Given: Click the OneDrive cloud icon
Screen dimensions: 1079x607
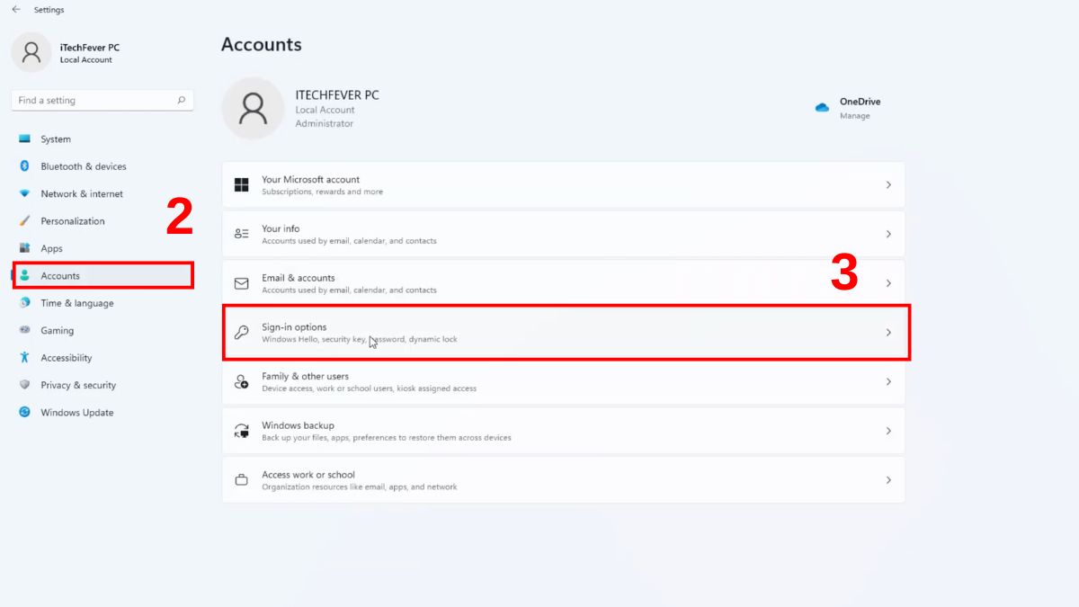Looking at the screenshot, I should 822,107.
